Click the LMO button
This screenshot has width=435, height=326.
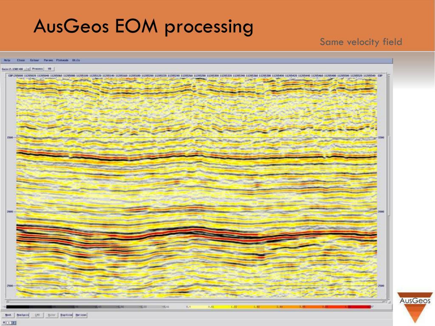pyautogui.click(x=37, y=315)
